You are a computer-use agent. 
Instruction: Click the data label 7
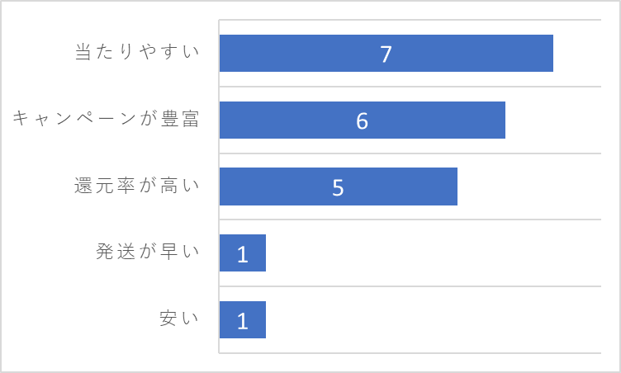pyautogui.click(x=386, y=54)
